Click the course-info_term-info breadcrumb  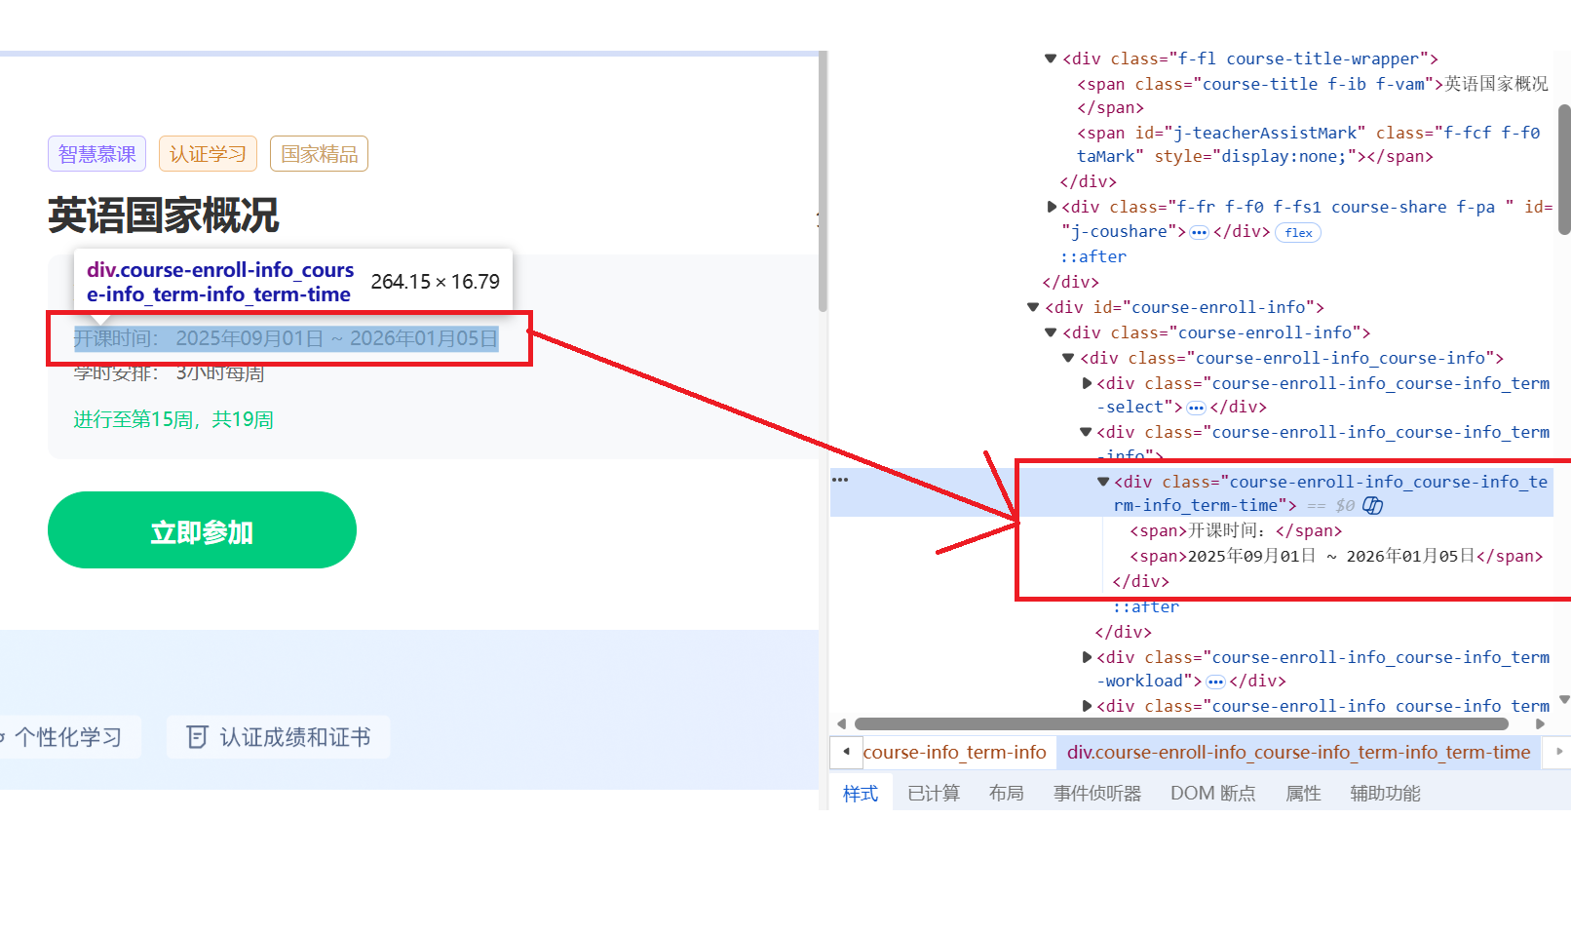coord(954,752)
